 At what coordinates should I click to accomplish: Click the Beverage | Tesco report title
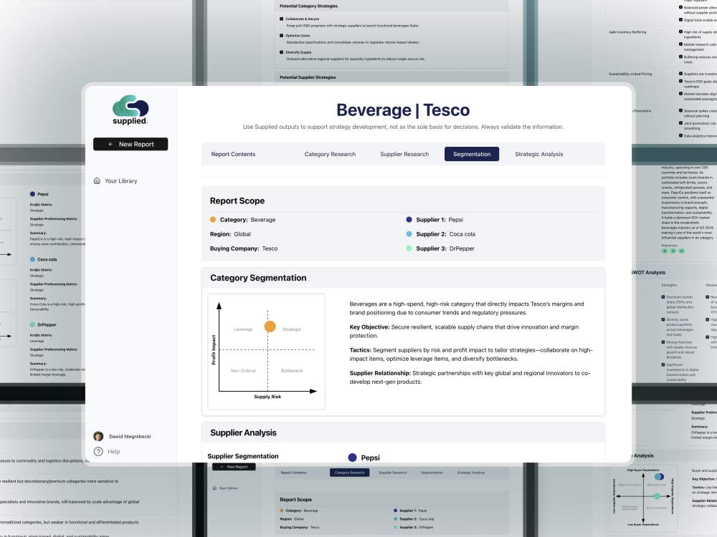403,110
